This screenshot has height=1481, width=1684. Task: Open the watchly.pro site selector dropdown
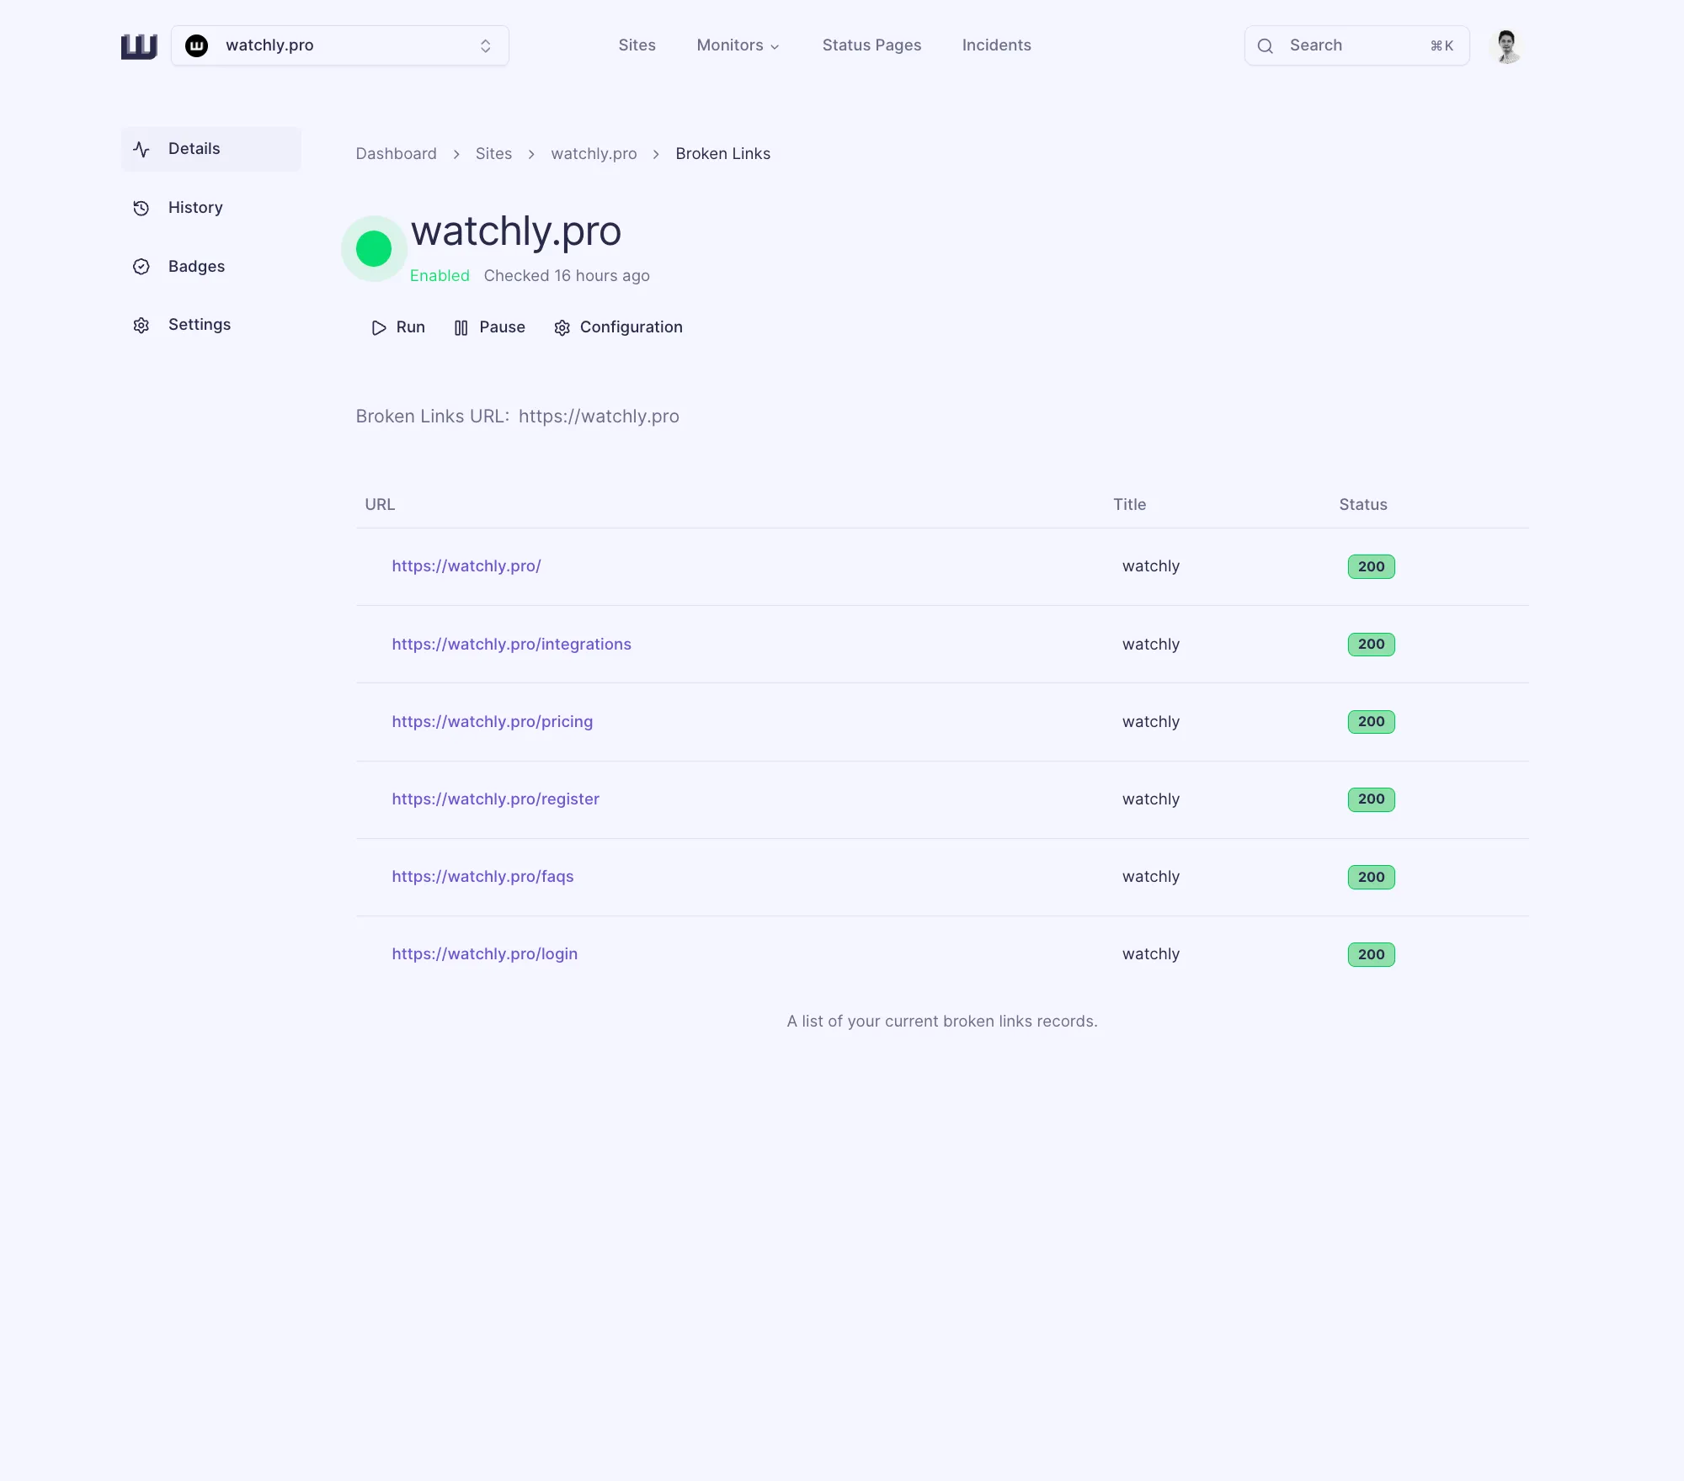tap(339, 45)
